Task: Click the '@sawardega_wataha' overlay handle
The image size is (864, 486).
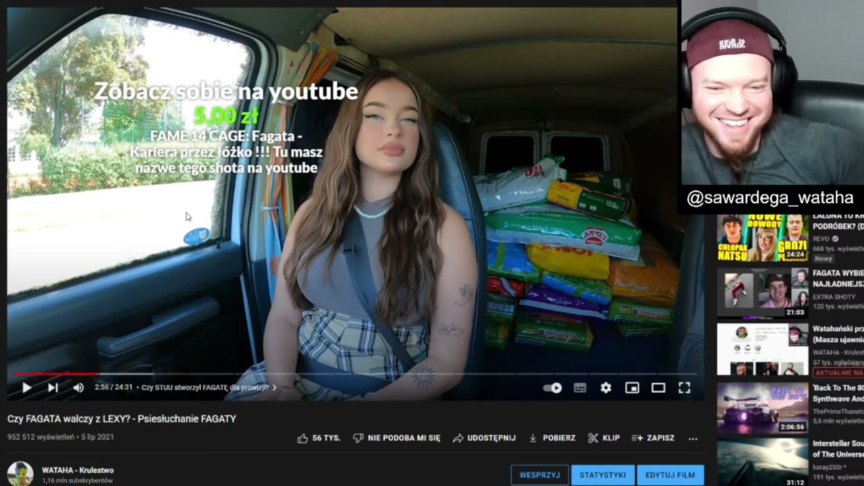Action: point(770,198)
